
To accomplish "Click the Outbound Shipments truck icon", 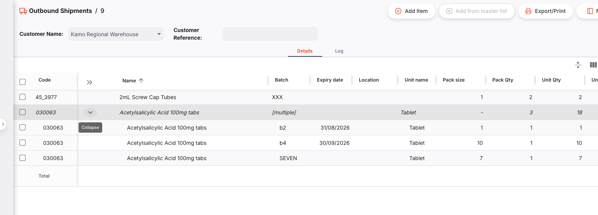I will point(23,11).
